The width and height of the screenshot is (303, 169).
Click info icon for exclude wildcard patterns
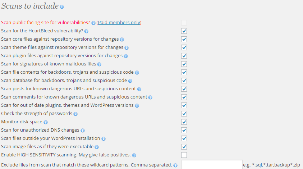pyautogui.click(x=175, y=165)
